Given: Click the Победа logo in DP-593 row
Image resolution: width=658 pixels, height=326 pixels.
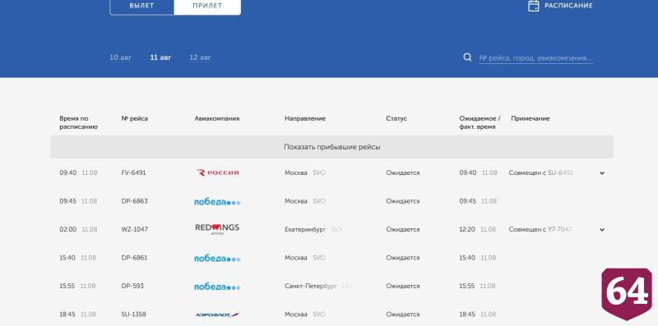Looking at the screenshot, I should pos(217,287).
